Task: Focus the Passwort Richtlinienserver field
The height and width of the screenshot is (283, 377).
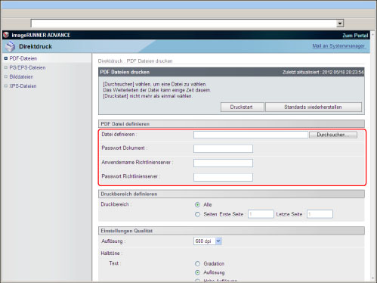Action: (x=223, y=177)
